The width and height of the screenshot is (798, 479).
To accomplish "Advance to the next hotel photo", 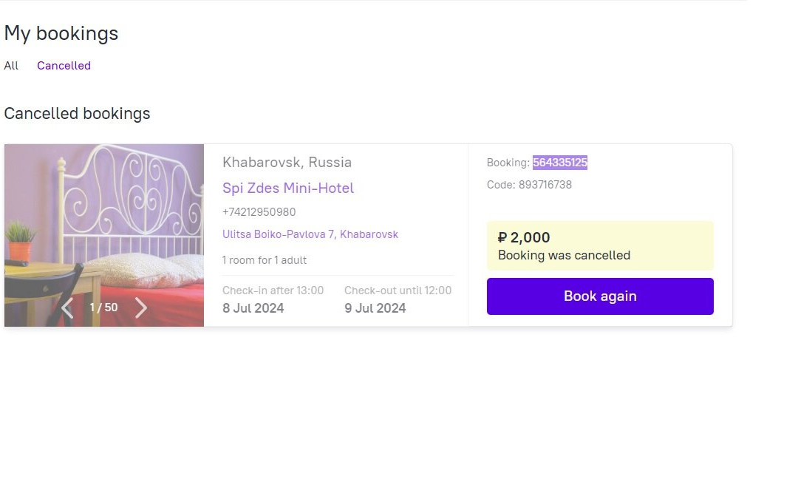I will coord(141,308).
